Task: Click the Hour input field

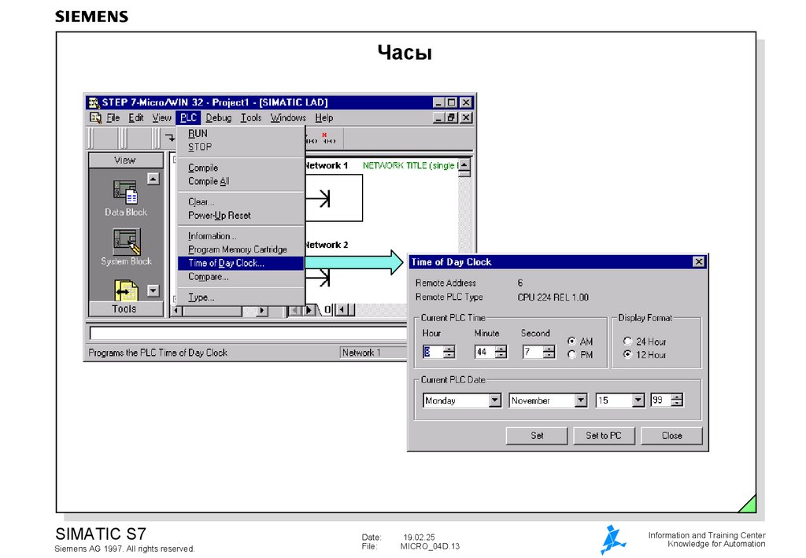Action: [433, 352]
